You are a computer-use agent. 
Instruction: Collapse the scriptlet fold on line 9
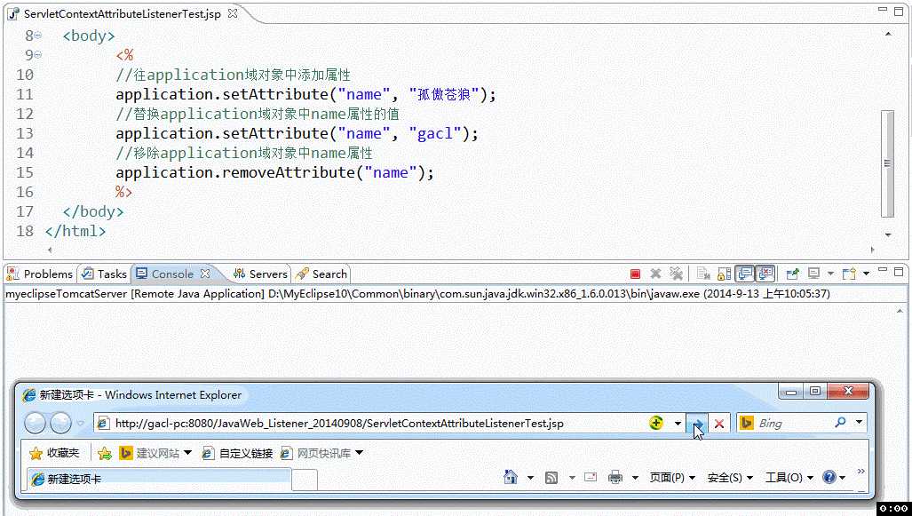(38, 55)
